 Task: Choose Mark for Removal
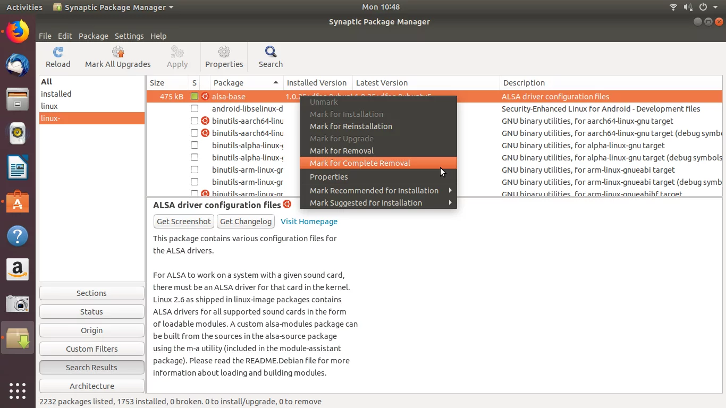pyautogui.click(x=378, y=151)
